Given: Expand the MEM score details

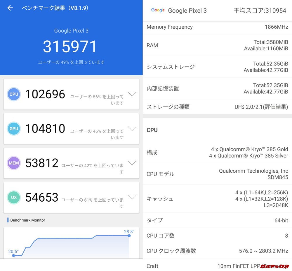Looking at the screenshot, I should 132,163.
